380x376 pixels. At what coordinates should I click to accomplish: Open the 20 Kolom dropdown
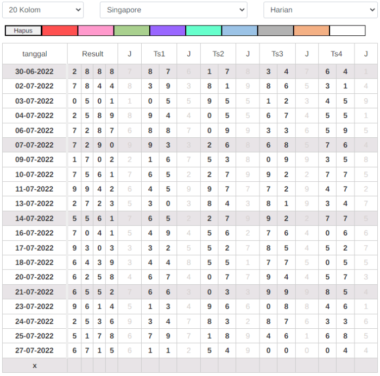point(43,10)
